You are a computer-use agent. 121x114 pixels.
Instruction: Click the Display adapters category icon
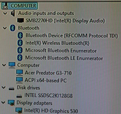coord(11,103)
